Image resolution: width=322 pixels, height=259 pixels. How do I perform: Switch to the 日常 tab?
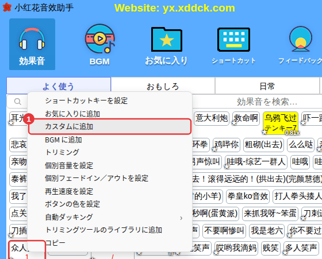tap(267, 86)
